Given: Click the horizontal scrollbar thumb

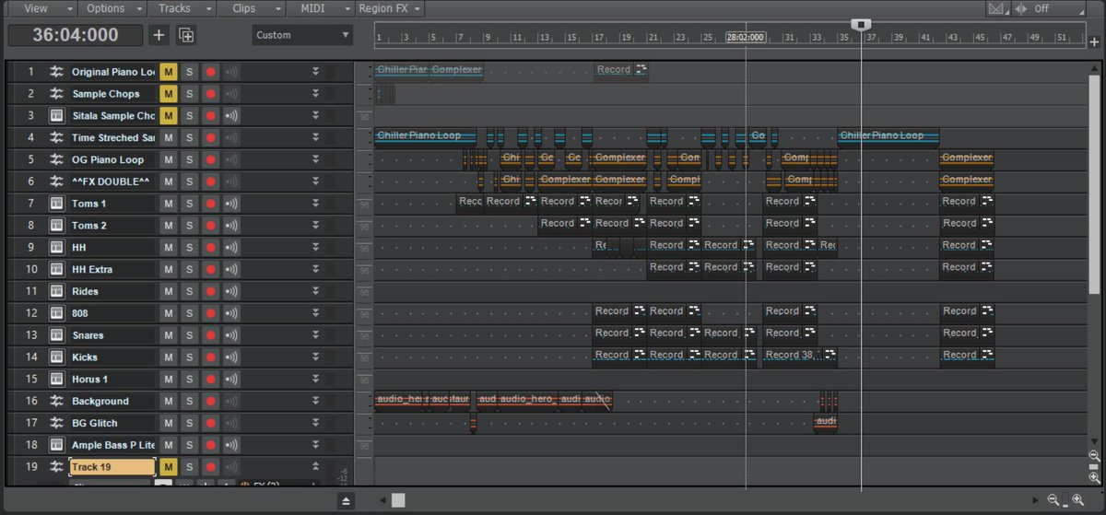Looking at the screenshot, I should coord(398,500).
